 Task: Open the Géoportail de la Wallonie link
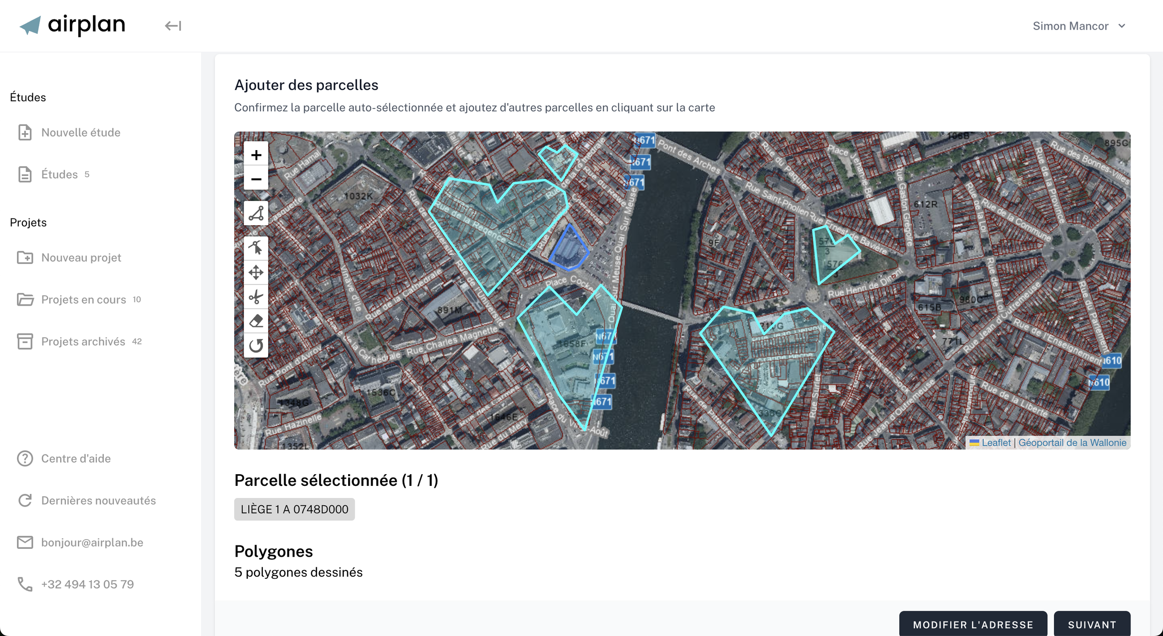pyautogui.click(x=1072, y=443)
